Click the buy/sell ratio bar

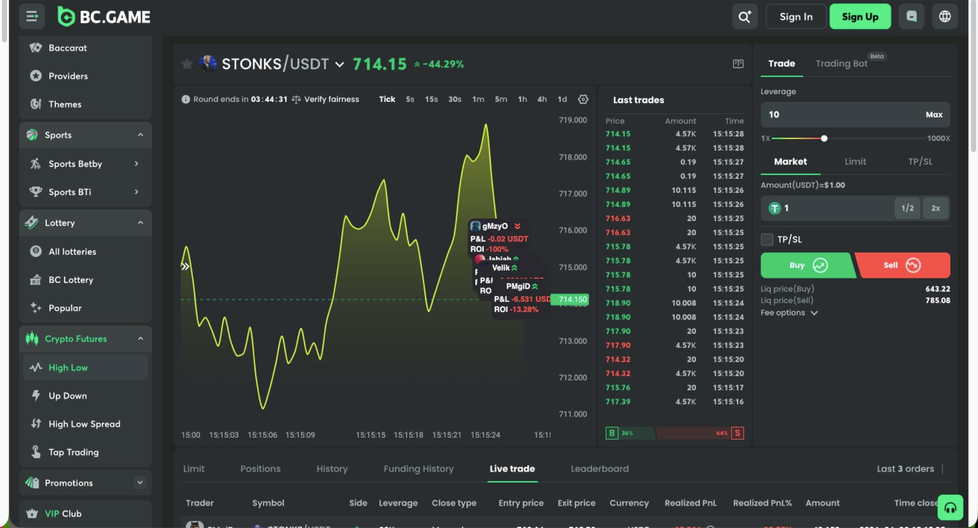(x=675, y=433)
